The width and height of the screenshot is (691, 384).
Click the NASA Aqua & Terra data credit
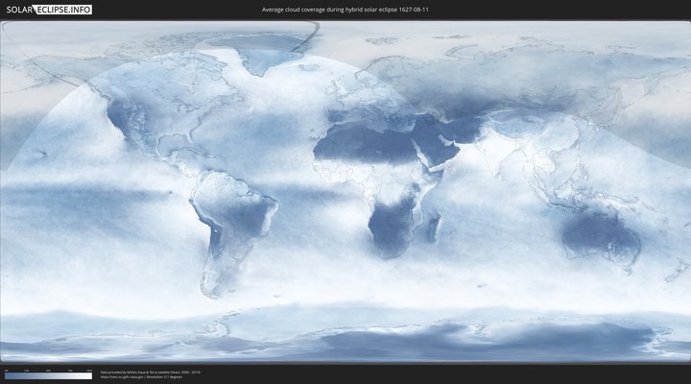coord(151,371)
